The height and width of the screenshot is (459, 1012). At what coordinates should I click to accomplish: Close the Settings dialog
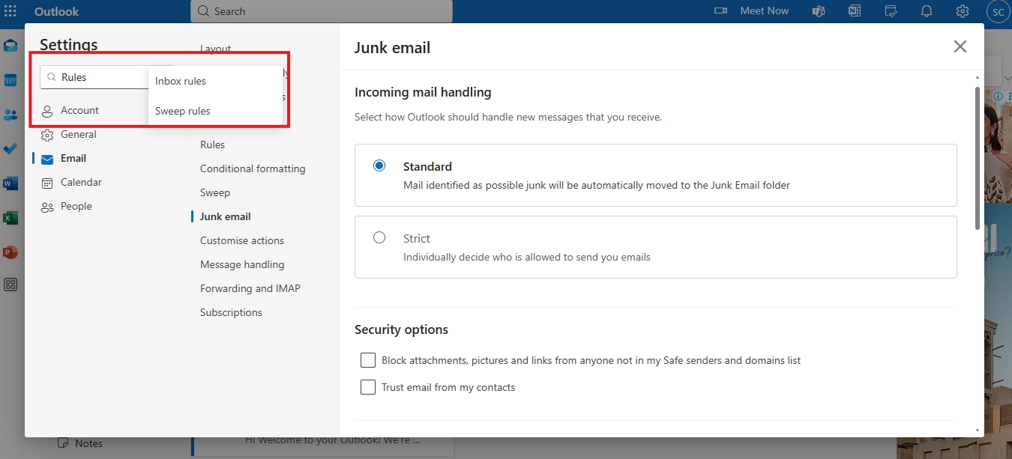960,46
